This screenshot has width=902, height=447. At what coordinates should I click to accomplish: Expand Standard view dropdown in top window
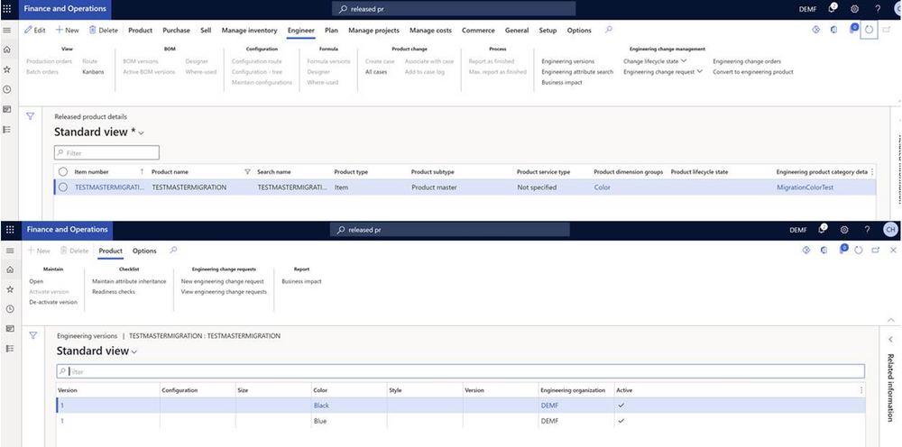[x=142, y=133]
